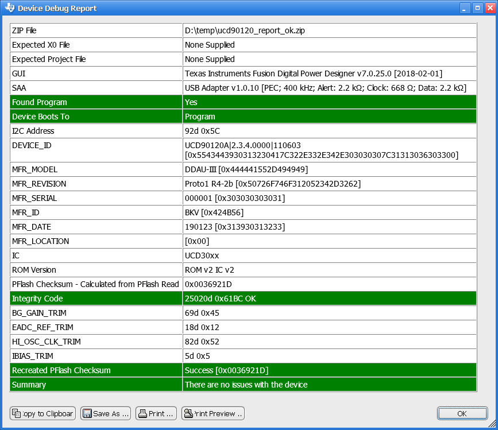Click the Copy to Clipboard button

[x=43, y=413]
